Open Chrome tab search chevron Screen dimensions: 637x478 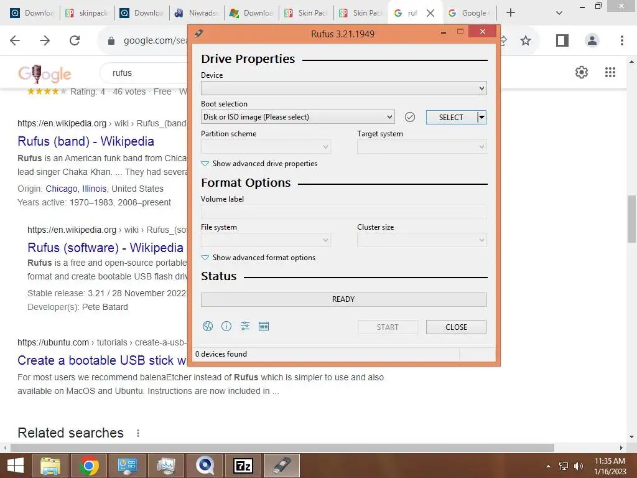[559, 13]
